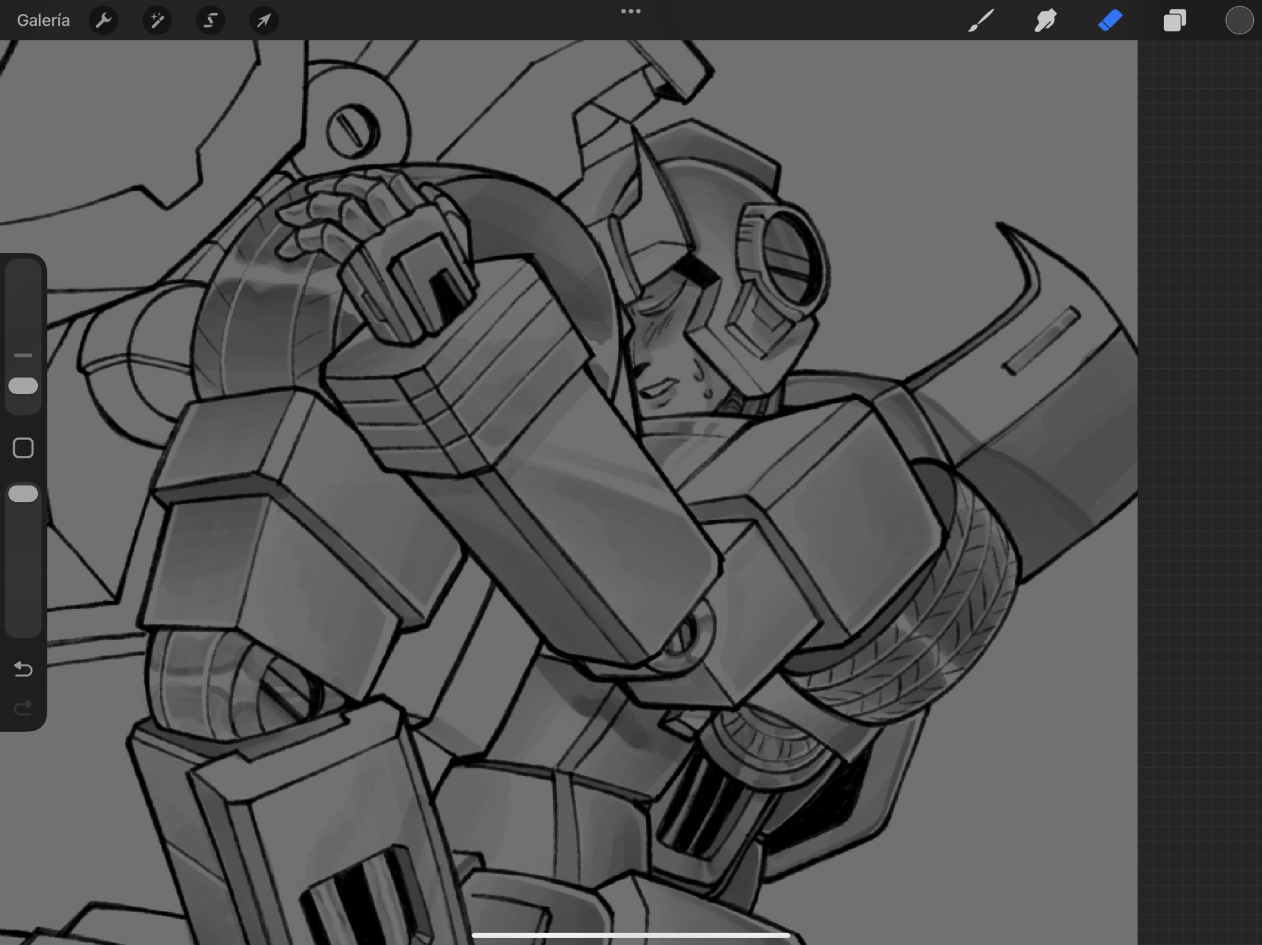Select the Smudge finger tool
The image size is (1262, 945).
(x=1046, y=21)
